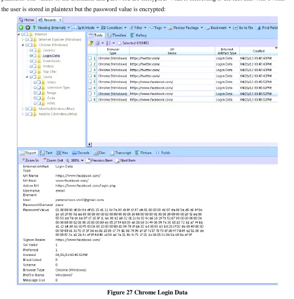The image size is (294, 299).
Task: Open the Tags dropdown arrow
Action: 165,27
